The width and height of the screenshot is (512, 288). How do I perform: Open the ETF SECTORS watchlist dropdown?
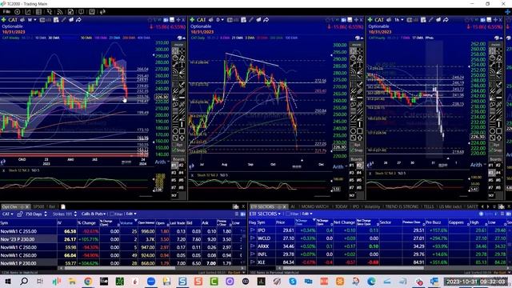(265, 214)
